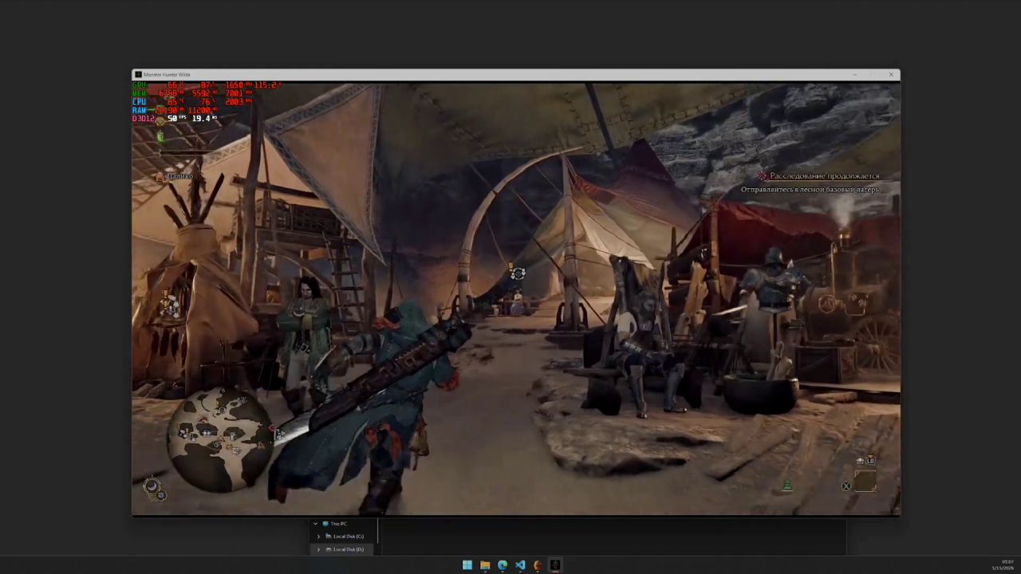Click the RAM stats line in the overlay

pyautogui.click(x=175, y=110)
